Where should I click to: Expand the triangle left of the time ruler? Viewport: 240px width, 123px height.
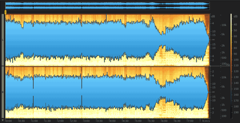pyautogui.click(x=3, y=120)
